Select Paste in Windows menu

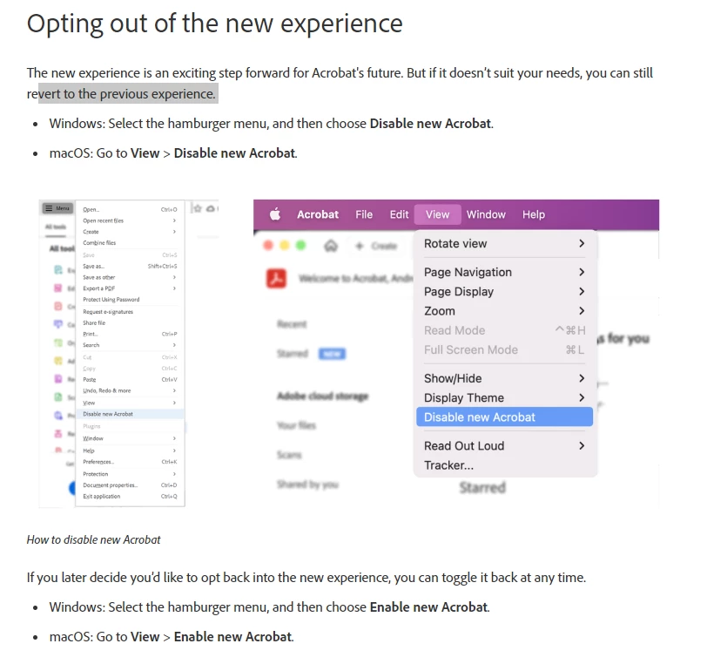[x=130, y=380]
